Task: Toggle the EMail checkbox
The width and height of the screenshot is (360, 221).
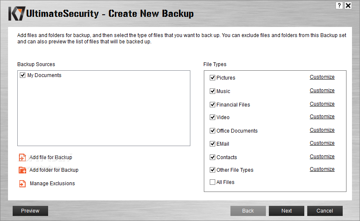Action: pos(212,144)
